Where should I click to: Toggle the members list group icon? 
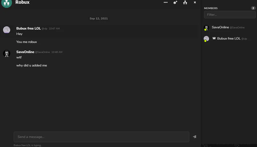pyautogui.click(x=185, y=3)
